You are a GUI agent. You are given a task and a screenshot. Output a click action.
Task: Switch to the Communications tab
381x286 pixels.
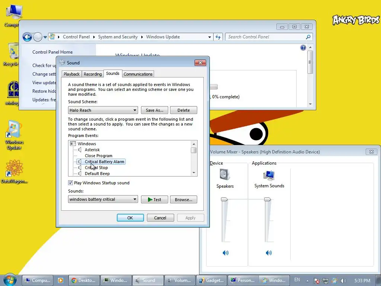[x=138, y=74]
